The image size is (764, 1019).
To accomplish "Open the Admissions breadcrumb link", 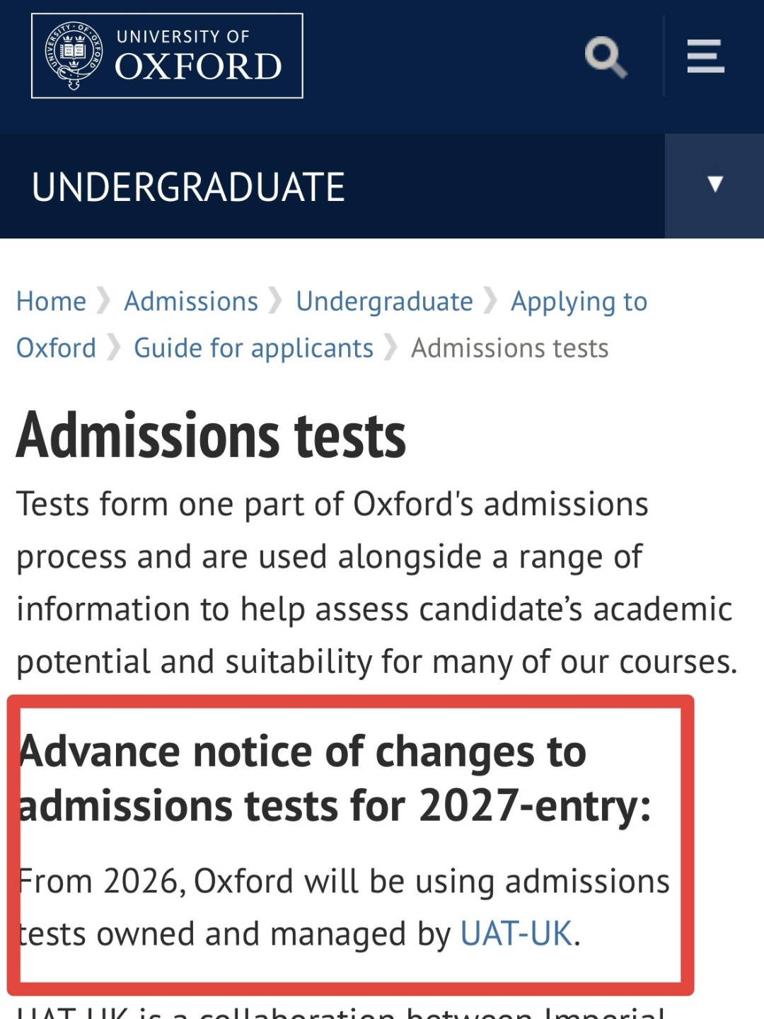I will click(x=191, y=301).
